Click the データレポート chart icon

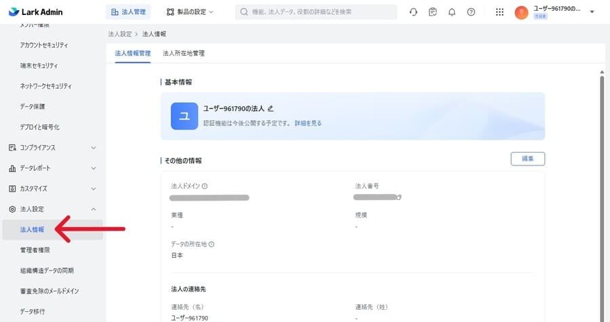[12, 168]
